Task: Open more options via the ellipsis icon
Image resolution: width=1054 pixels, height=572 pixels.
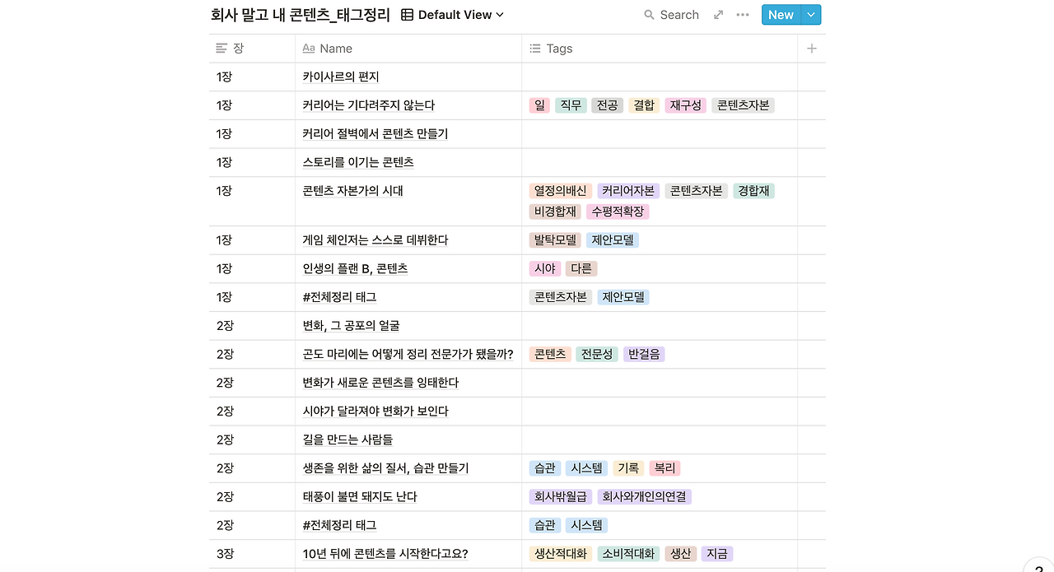Action: [742, 14]
